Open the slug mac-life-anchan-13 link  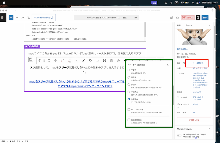[200, 80]
